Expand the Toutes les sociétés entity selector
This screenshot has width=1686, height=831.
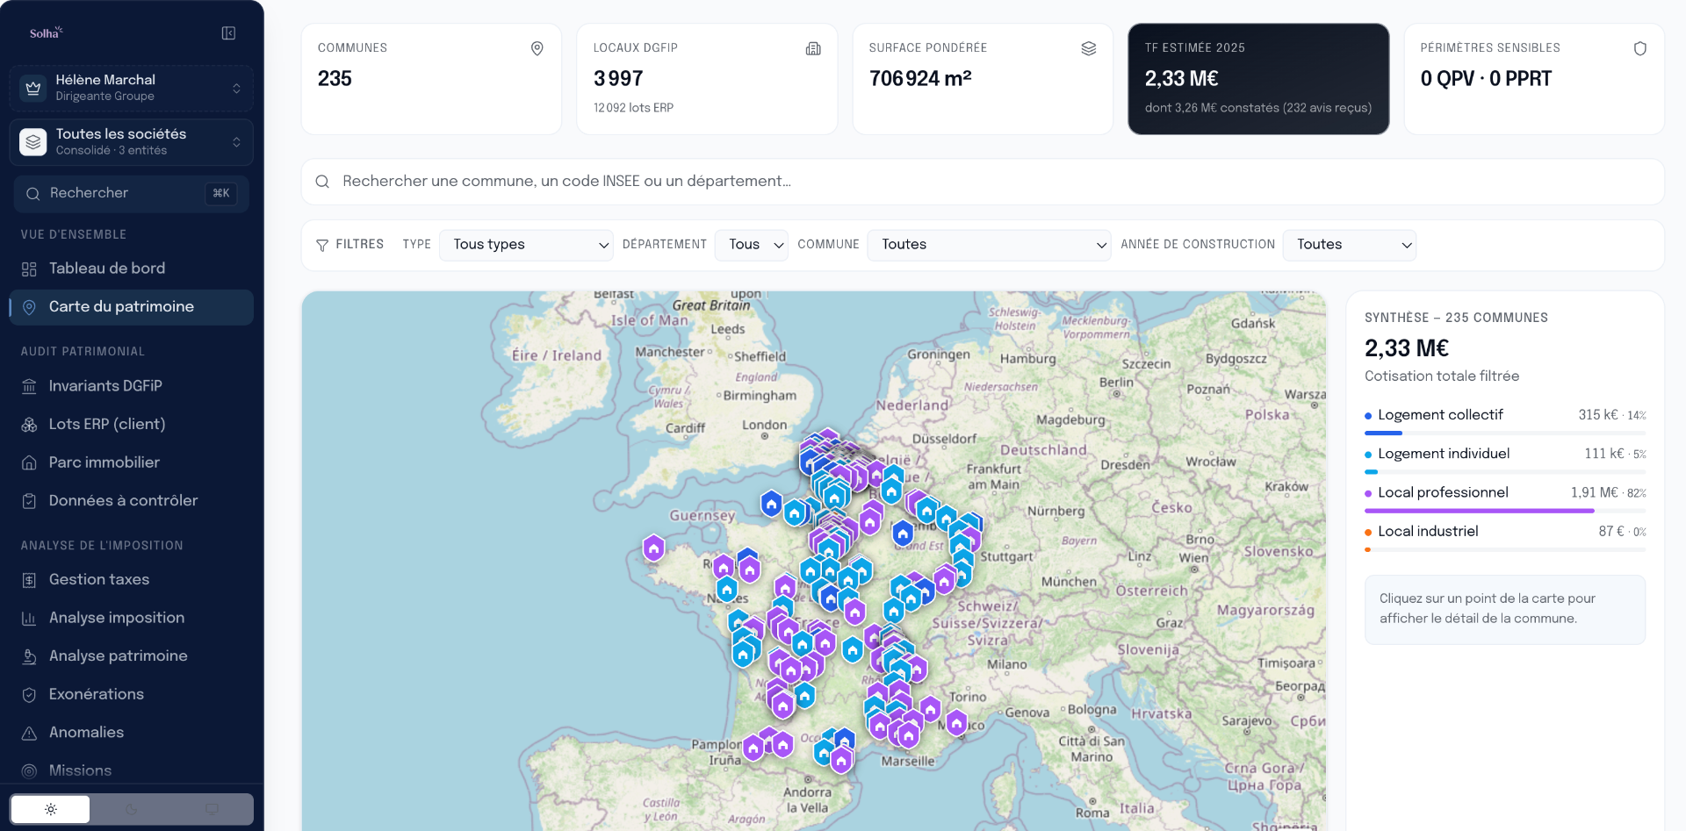click(x=132, y=142)
